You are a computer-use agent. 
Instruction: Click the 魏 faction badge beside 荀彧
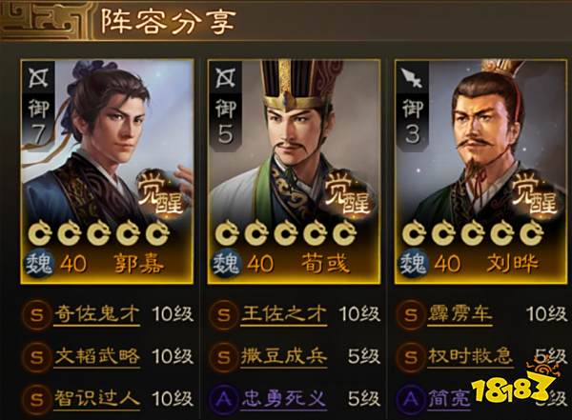pyautogui.click(x=226, y=263)
